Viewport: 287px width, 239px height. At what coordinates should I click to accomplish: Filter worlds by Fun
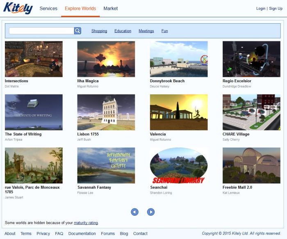tap(164, 31)
